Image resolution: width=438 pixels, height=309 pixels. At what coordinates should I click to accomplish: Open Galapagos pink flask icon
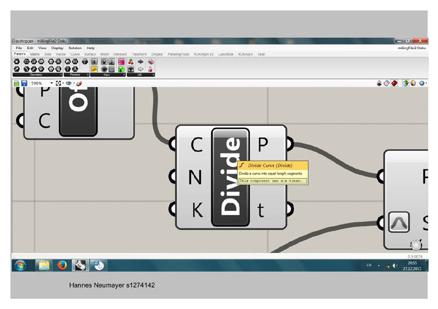coord(150,69)
